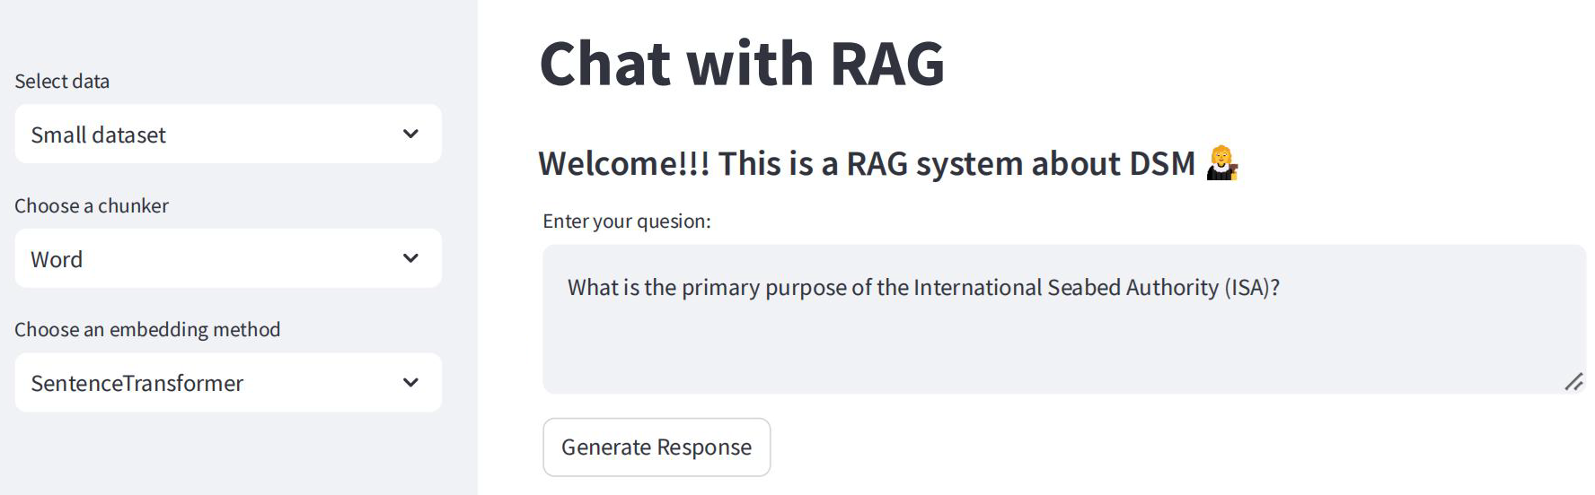Click the chevron arrow beside Small dataset
The height and width of the screenshot is (495, 1595).
(410, 135)
